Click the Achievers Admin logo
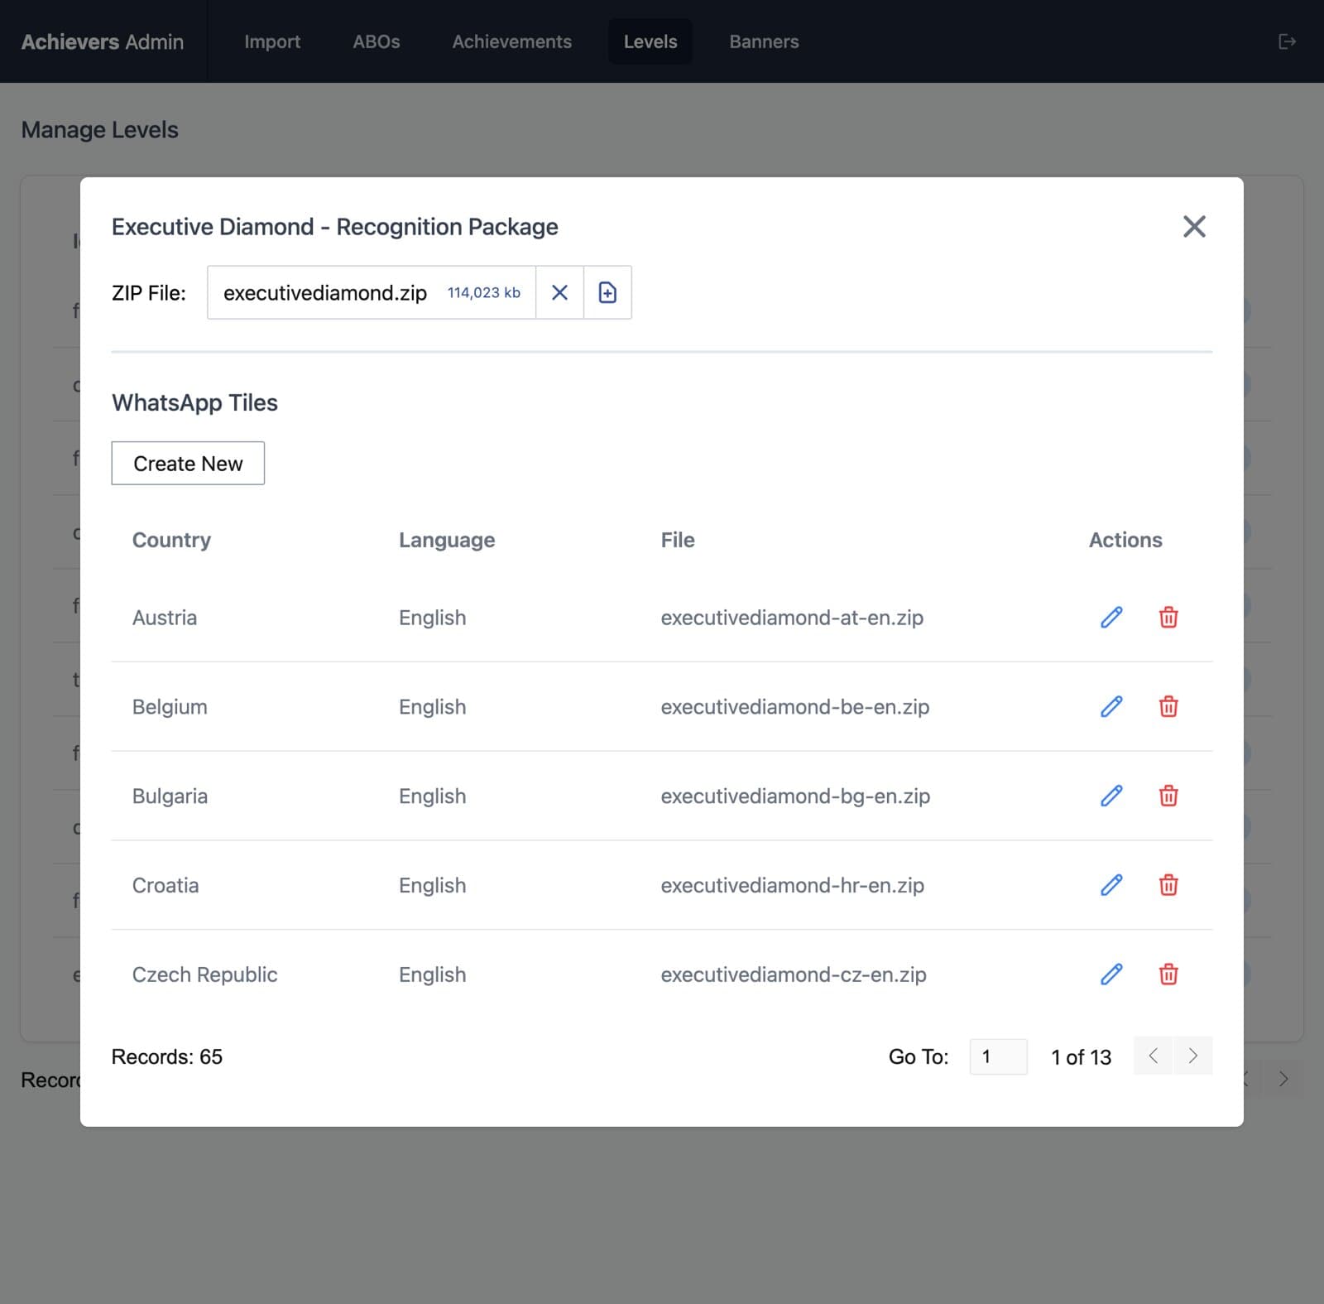This screenshot has width=1324, height=1304. coord(103,41)
